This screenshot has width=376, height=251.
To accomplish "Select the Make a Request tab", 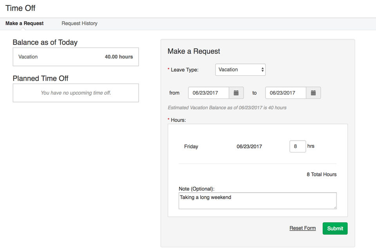I will coord(25,24).
